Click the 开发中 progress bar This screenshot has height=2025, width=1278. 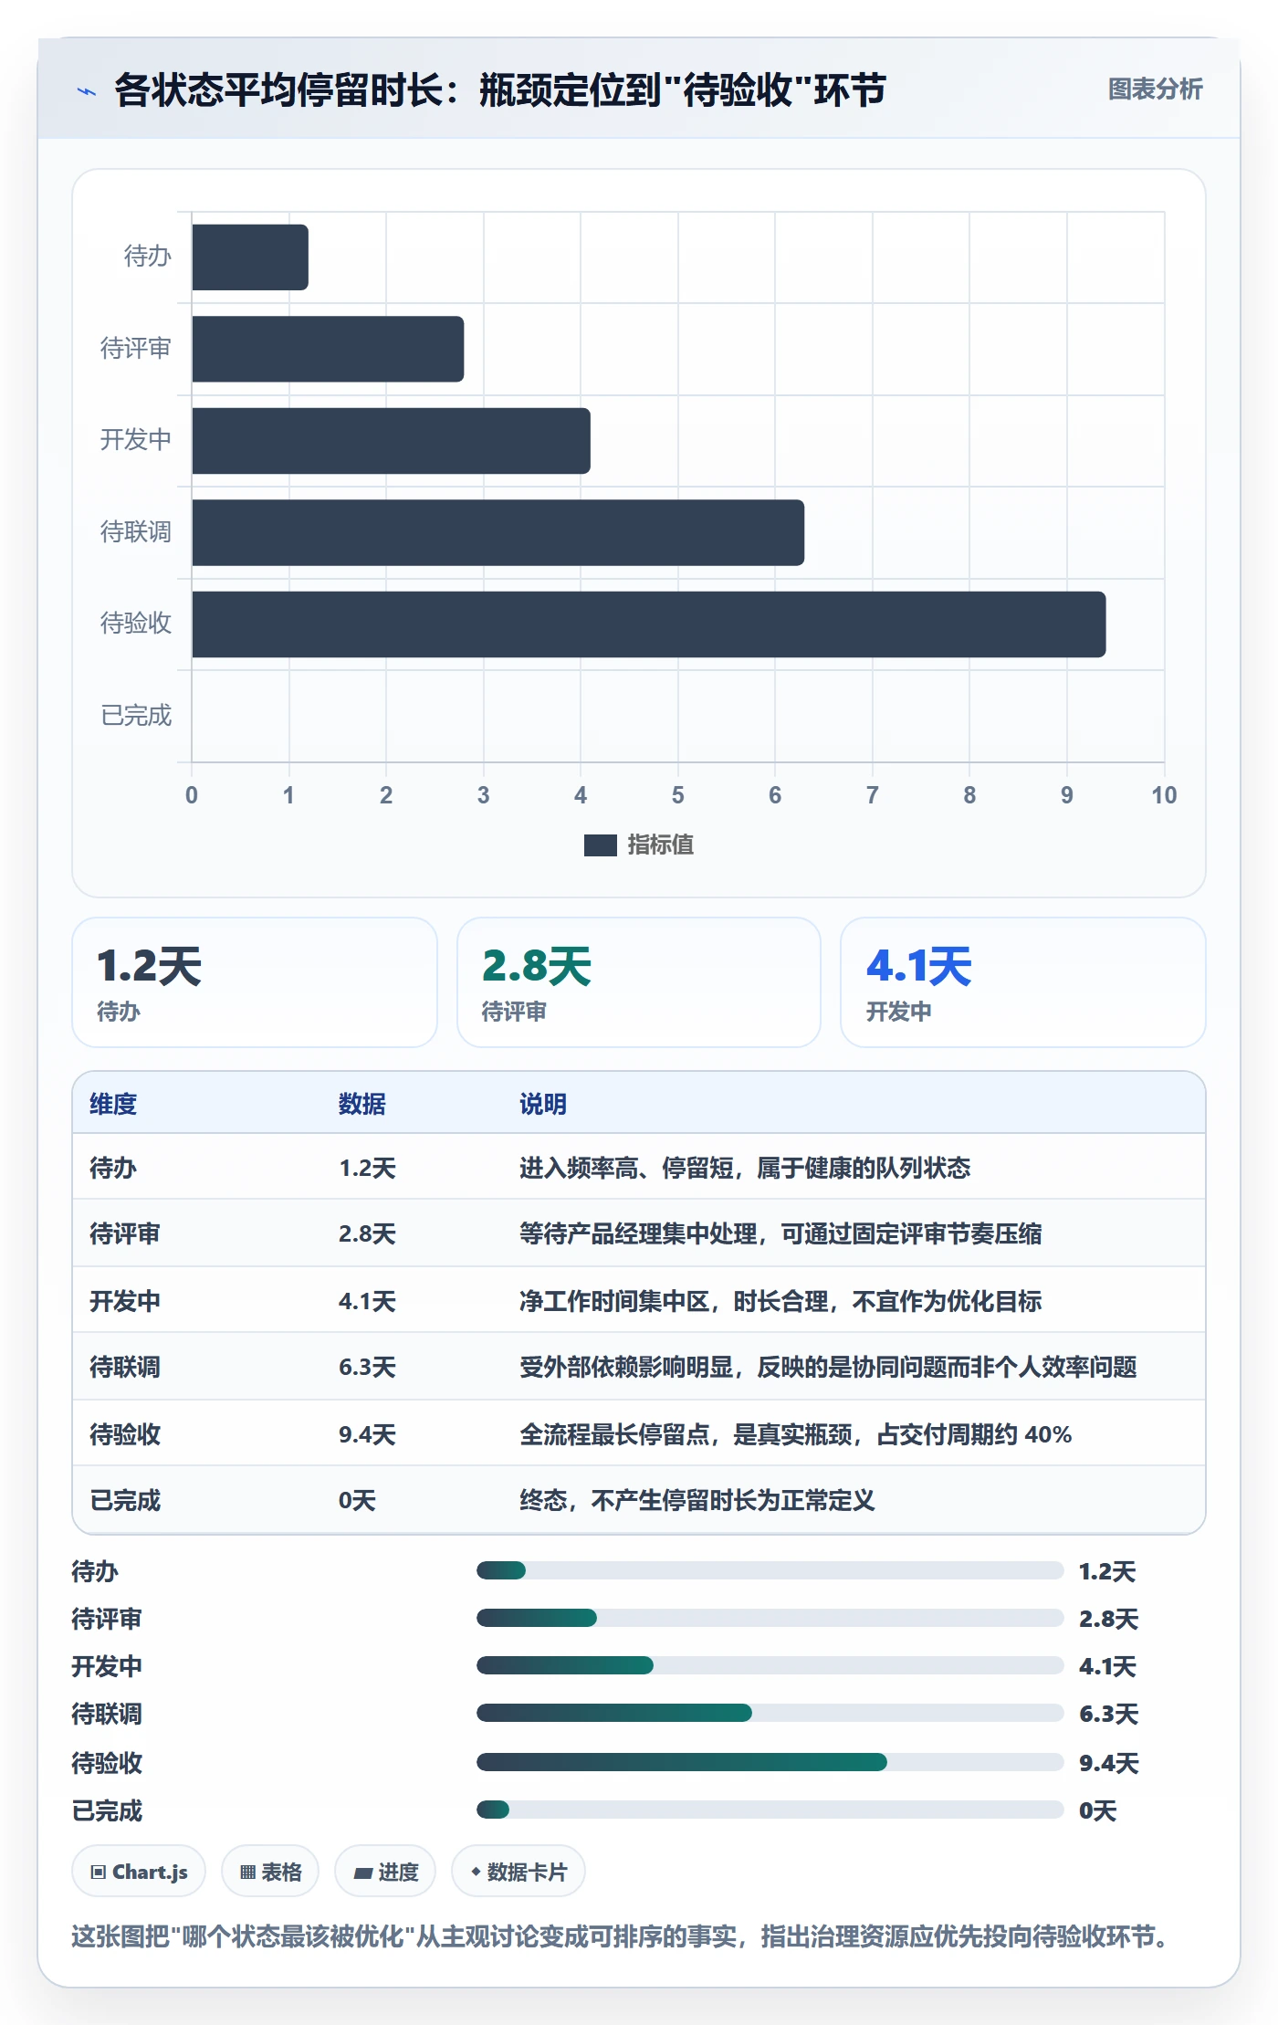(x=770, y=1665)
